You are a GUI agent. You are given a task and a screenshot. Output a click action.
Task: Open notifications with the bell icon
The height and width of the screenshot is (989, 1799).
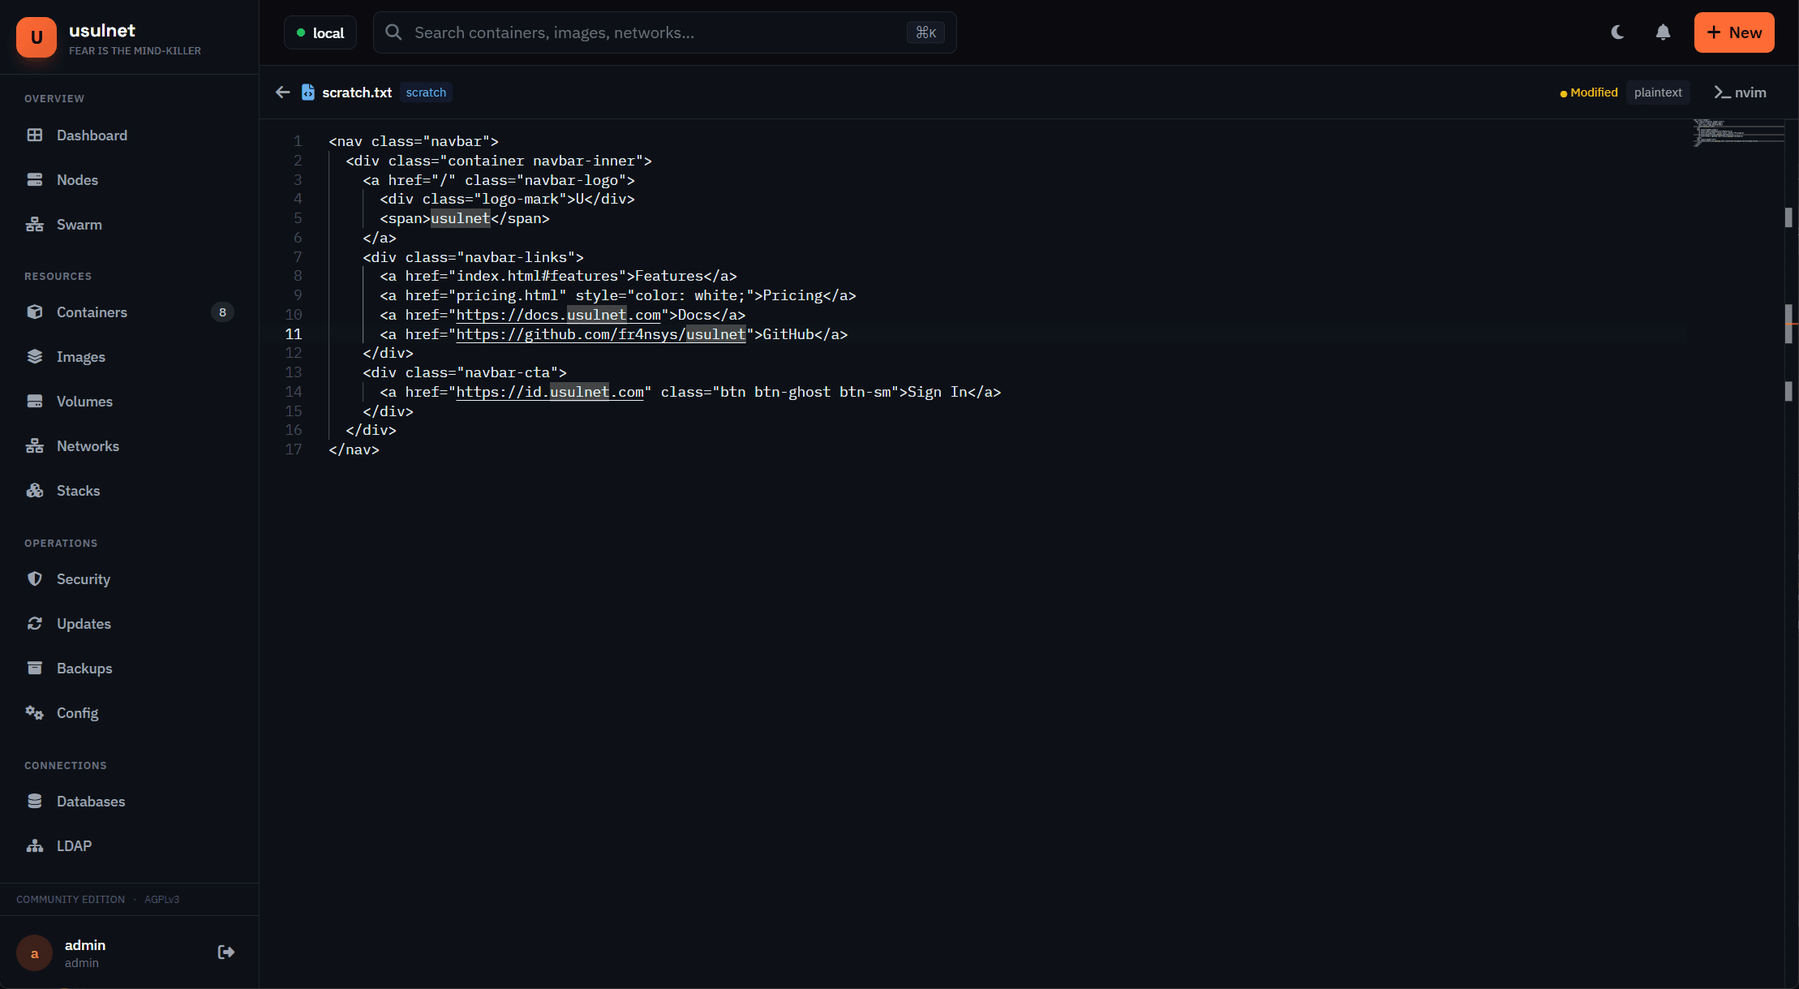click(x=1663, y=32)
